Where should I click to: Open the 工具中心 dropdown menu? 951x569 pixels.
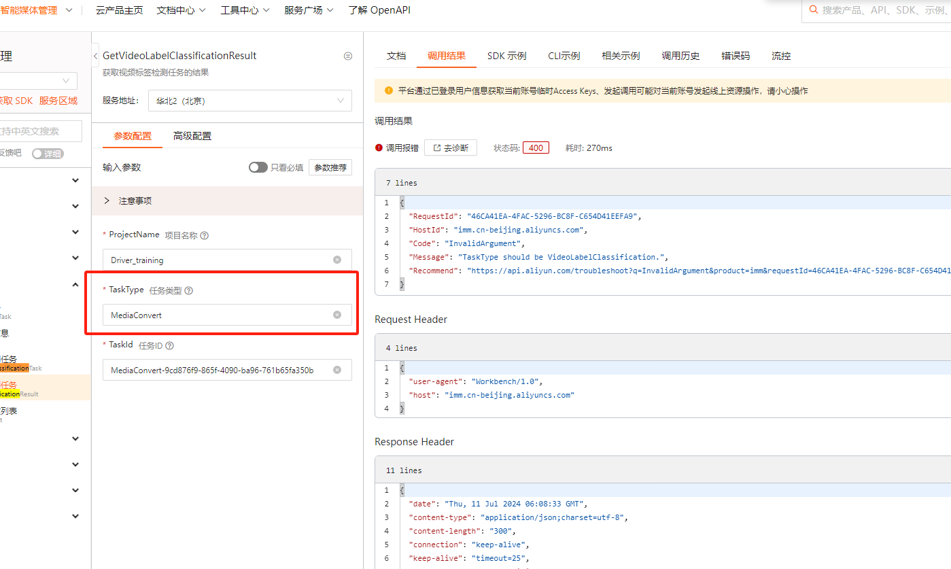(x=245, y=10)
